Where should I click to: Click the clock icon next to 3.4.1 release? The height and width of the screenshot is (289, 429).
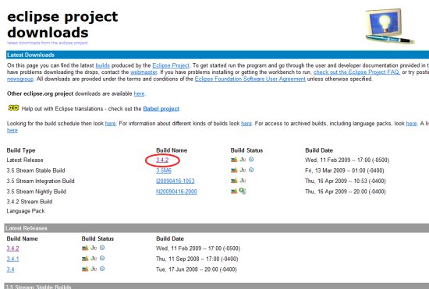102,258
